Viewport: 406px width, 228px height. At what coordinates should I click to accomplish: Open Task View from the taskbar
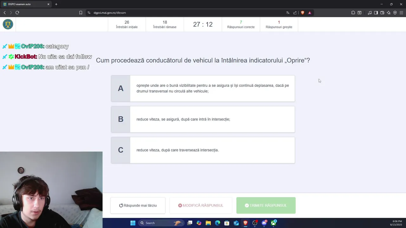coord(190,223)
